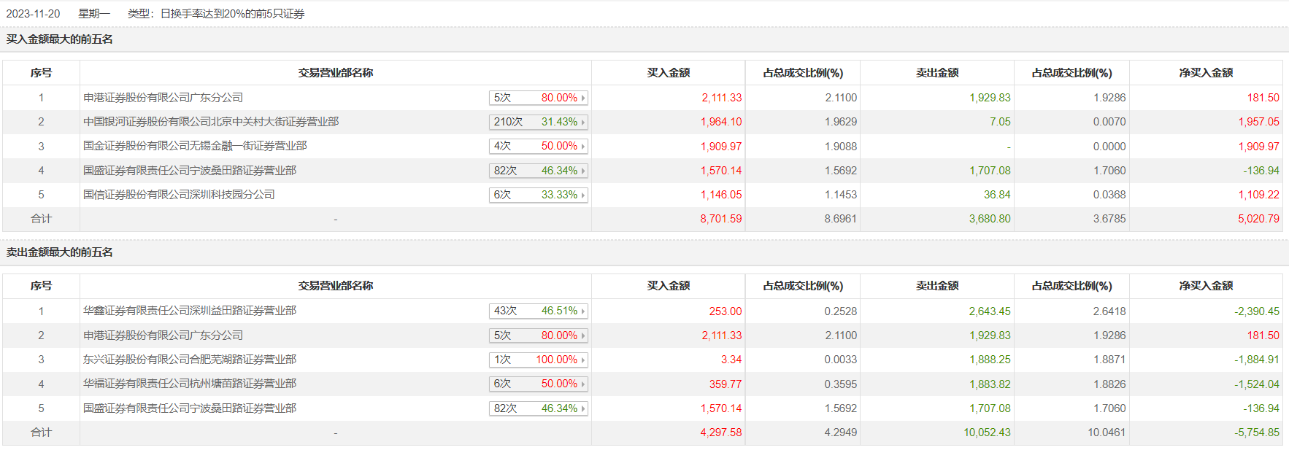The width and height of the screenshot is (1289, 450).
Task: Select the 买入金额最大的前五名 section heading
Action: pos(60,39)
